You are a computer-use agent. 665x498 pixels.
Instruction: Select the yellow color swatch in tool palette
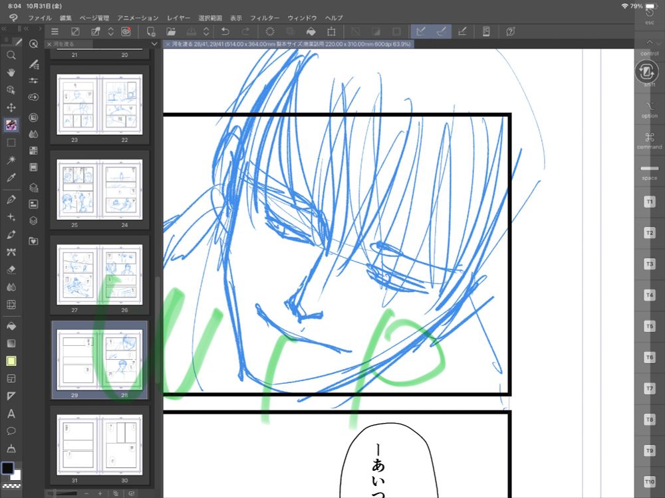pyautogui.click(x=11, y=361)
